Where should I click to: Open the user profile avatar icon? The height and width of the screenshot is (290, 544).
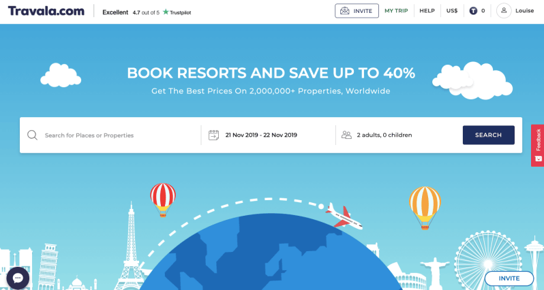504,11
